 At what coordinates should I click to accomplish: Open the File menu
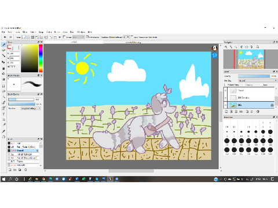tap(3, 32)
